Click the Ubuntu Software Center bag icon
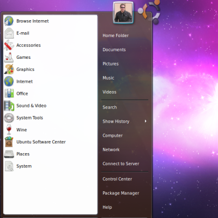The image size is (218, 218). 9,142
